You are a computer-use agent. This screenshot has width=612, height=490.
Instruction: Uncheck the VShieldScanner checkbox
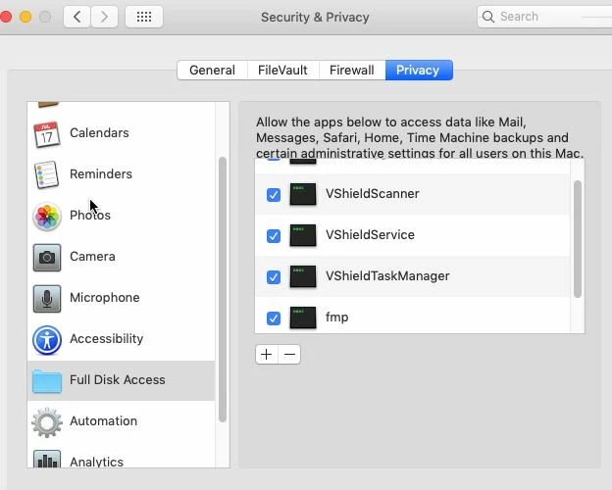tap(274, 195)
